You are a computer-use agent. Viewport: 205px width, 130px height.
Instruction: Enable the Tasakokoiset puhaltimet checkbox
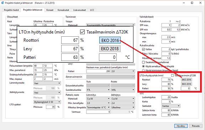(143, 62)
